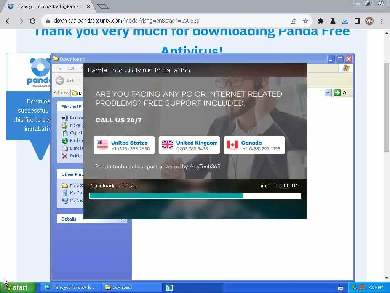Click the red Delete X icon
This screenshot has width=390, height=293.
tap(65, 156)
